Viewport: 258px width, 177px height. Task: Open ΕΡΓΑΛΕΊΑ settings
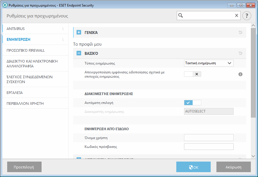tap(35, 92)
